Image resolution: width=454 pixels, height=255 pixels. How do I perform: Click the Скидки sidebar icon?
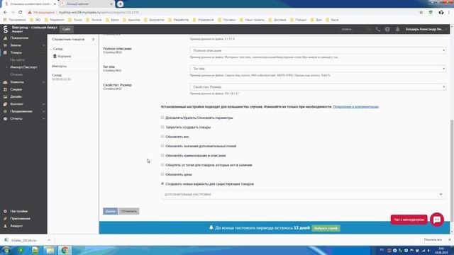[x=5, y=90]
